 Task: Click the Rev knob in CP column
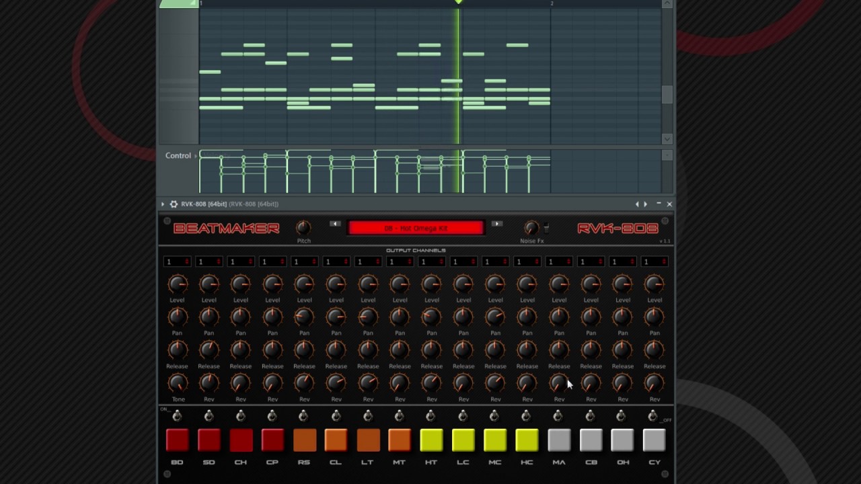[272, 383]
